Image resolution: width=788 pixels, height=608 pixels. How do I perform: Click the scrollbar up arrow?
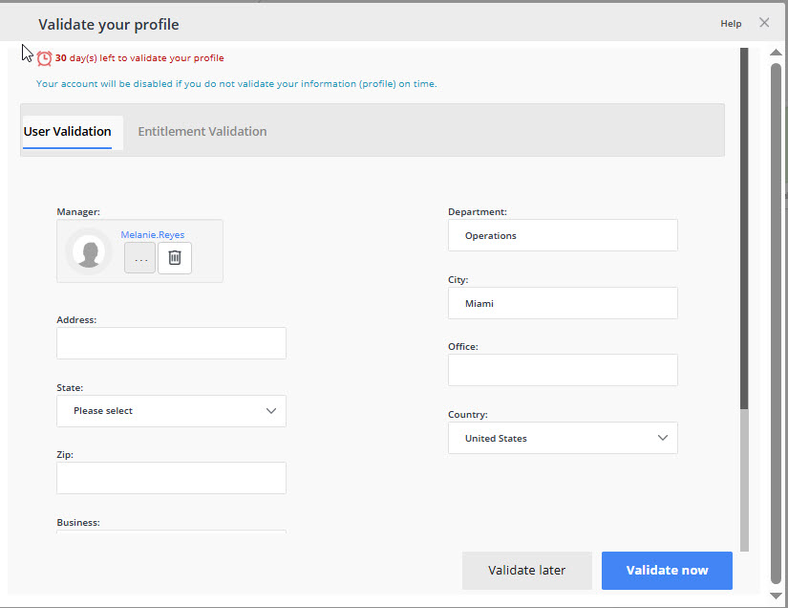(775, 53)
